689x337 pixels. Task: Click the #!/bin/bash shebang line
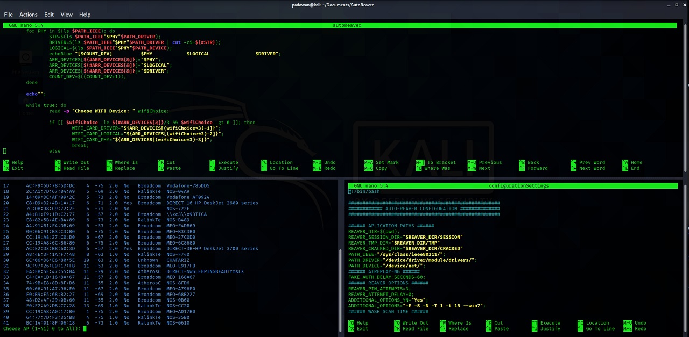click(x=365, y=191)
